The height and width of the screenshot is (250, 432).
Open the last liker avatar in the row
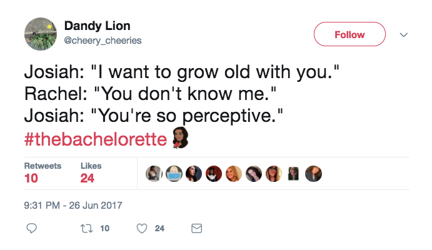click(314, 173)
